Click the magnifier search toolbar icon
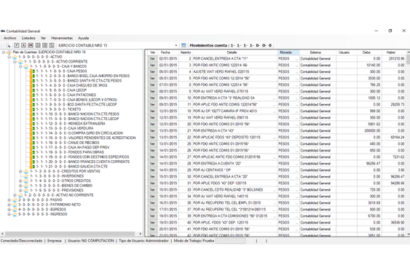This screenshot has width=410, height=273. coord(8,45)
